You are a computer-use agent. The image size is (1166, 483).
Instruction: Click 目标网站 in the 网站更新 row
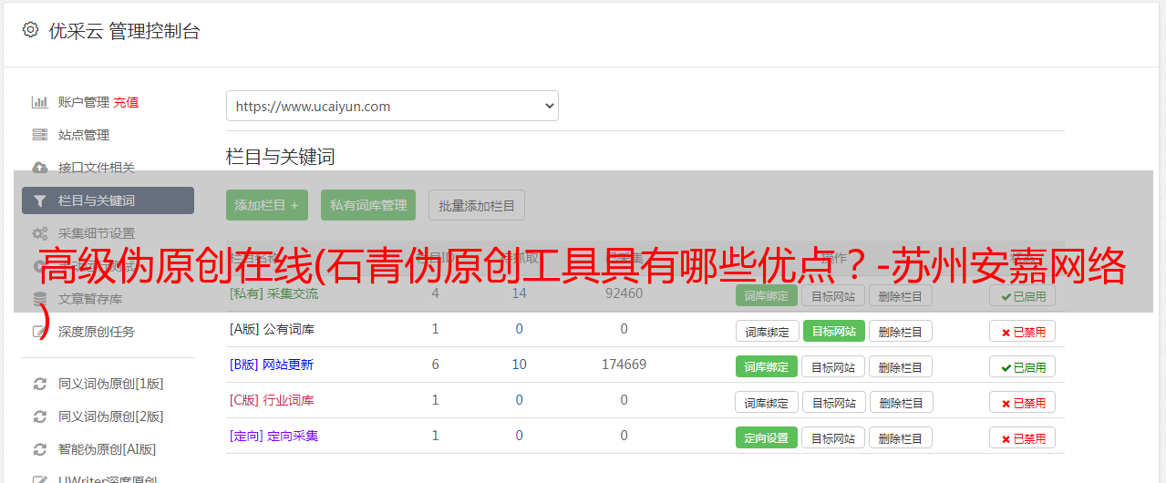pyautogui.click(x=833, y=366)
